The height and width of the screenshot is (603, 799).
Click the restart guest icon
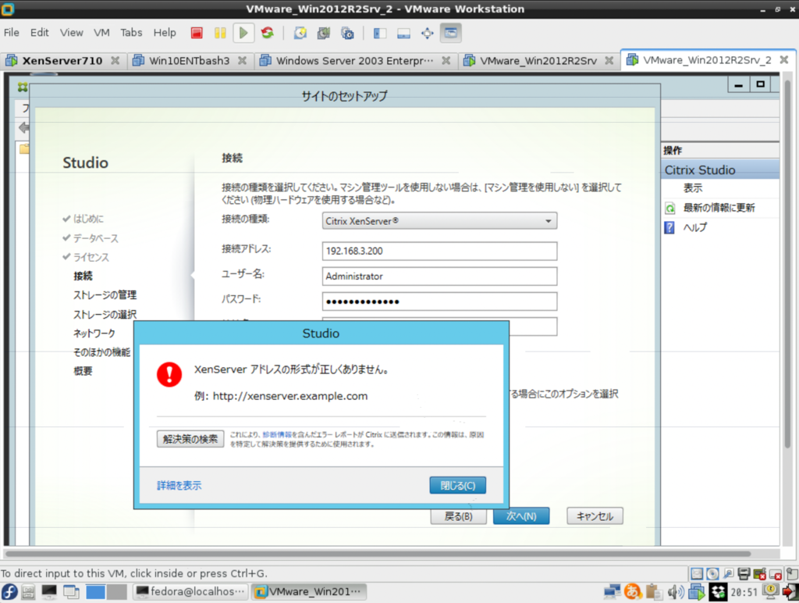pyautogui.click(x=267, y=33)
